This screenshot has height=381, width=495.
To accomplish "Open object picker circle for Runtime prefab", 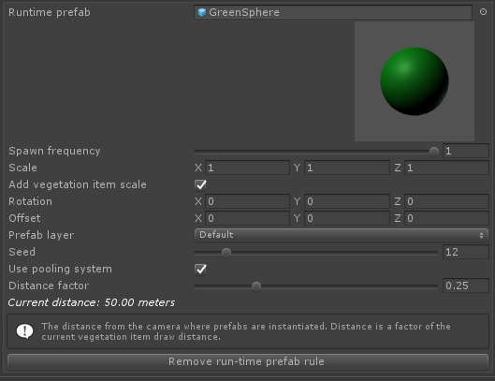I will coord(483,12).
